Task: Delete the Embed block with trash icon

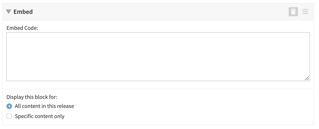Action: pos(293,12)
